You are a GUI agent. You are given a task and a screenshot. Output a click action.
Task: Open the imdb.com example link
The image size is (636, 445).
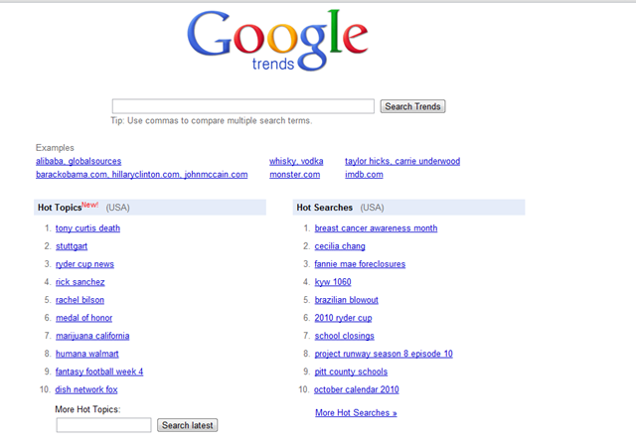(x=364, y=175)
